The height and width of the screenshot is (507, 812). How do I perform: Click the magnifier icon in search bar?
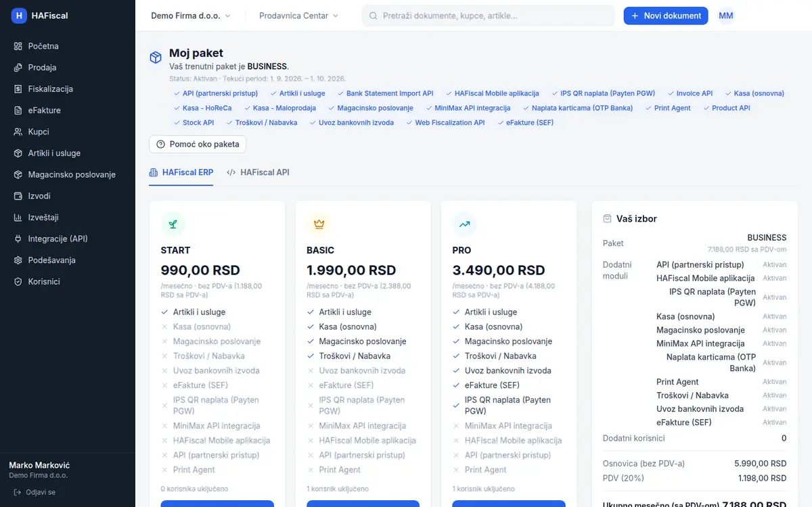372,16
